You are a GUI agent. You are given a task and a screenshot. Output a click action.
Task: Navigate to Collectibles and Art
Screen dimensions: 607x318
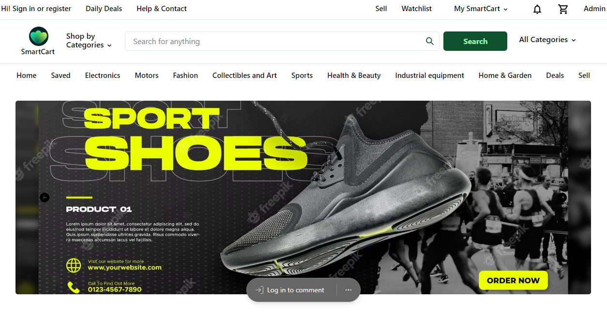[x=244, y=76]
